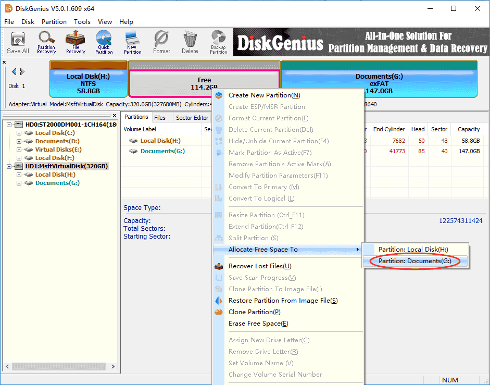490x385 pixels.
Task: Expand Local Disk(C:) in the tree
Action: click(19, 133)
